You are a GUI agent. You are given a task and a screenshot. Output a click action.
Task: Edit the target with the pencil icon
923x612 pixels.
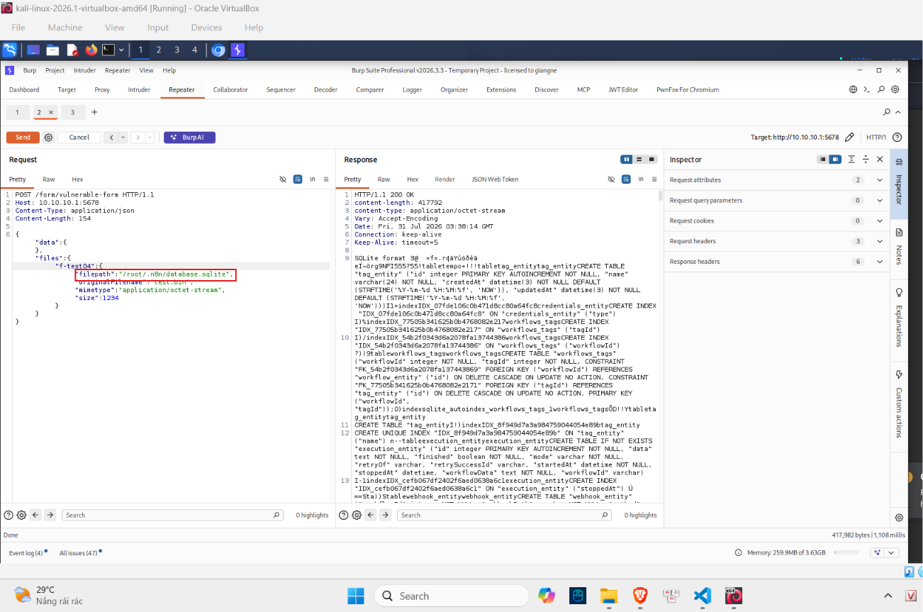(850, 138)
